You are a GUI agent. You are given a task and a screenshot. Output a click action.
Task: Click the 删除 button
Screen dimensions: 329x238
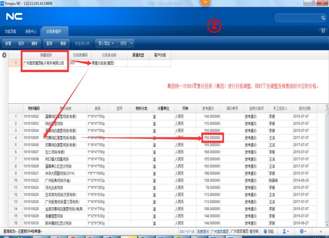click(x=35, y=43)
